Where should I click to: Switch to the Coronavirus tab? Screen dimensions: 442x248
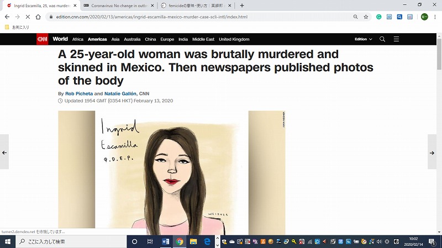(119, 6)
